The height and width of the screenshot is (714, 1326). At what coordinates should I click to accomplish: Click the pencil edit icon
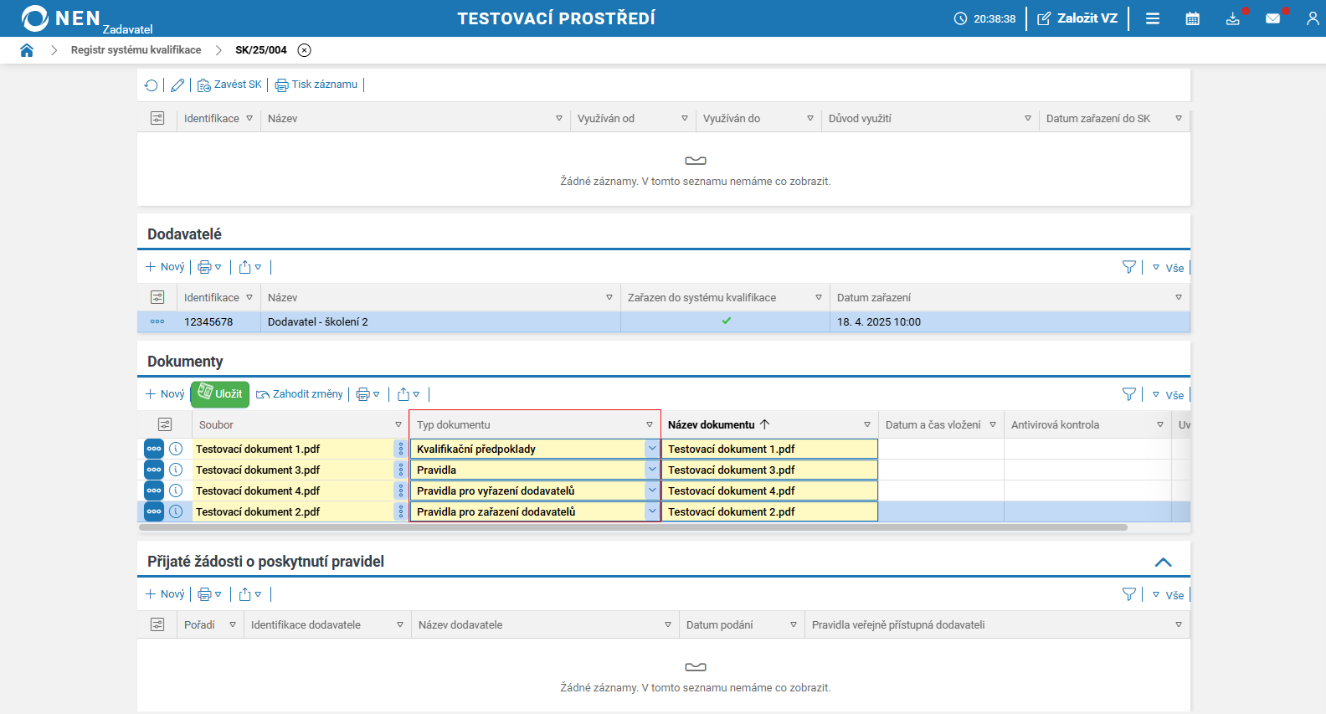click(x=177, y=85)
